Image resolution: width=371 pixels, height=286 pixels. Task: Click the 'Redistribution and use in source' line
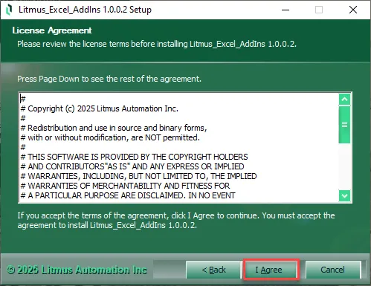(x=114, y=128)
